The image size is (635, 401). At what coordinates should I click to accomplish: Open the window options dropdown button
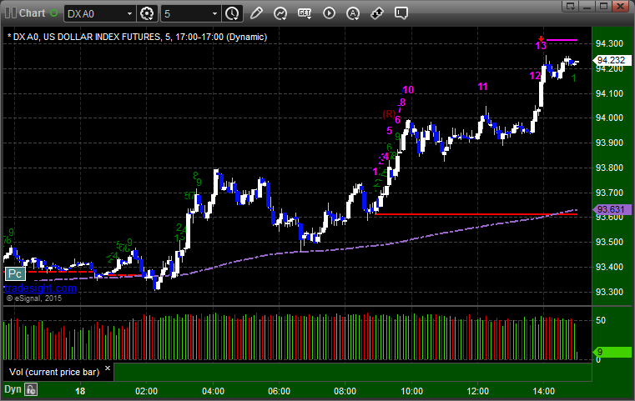pyautogui.click(x=570, y=6)
